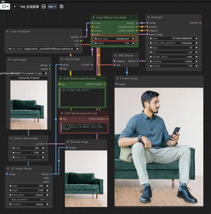Collapse the KSampler node dot
Screen dimensions: 211x214
(148, 17)
